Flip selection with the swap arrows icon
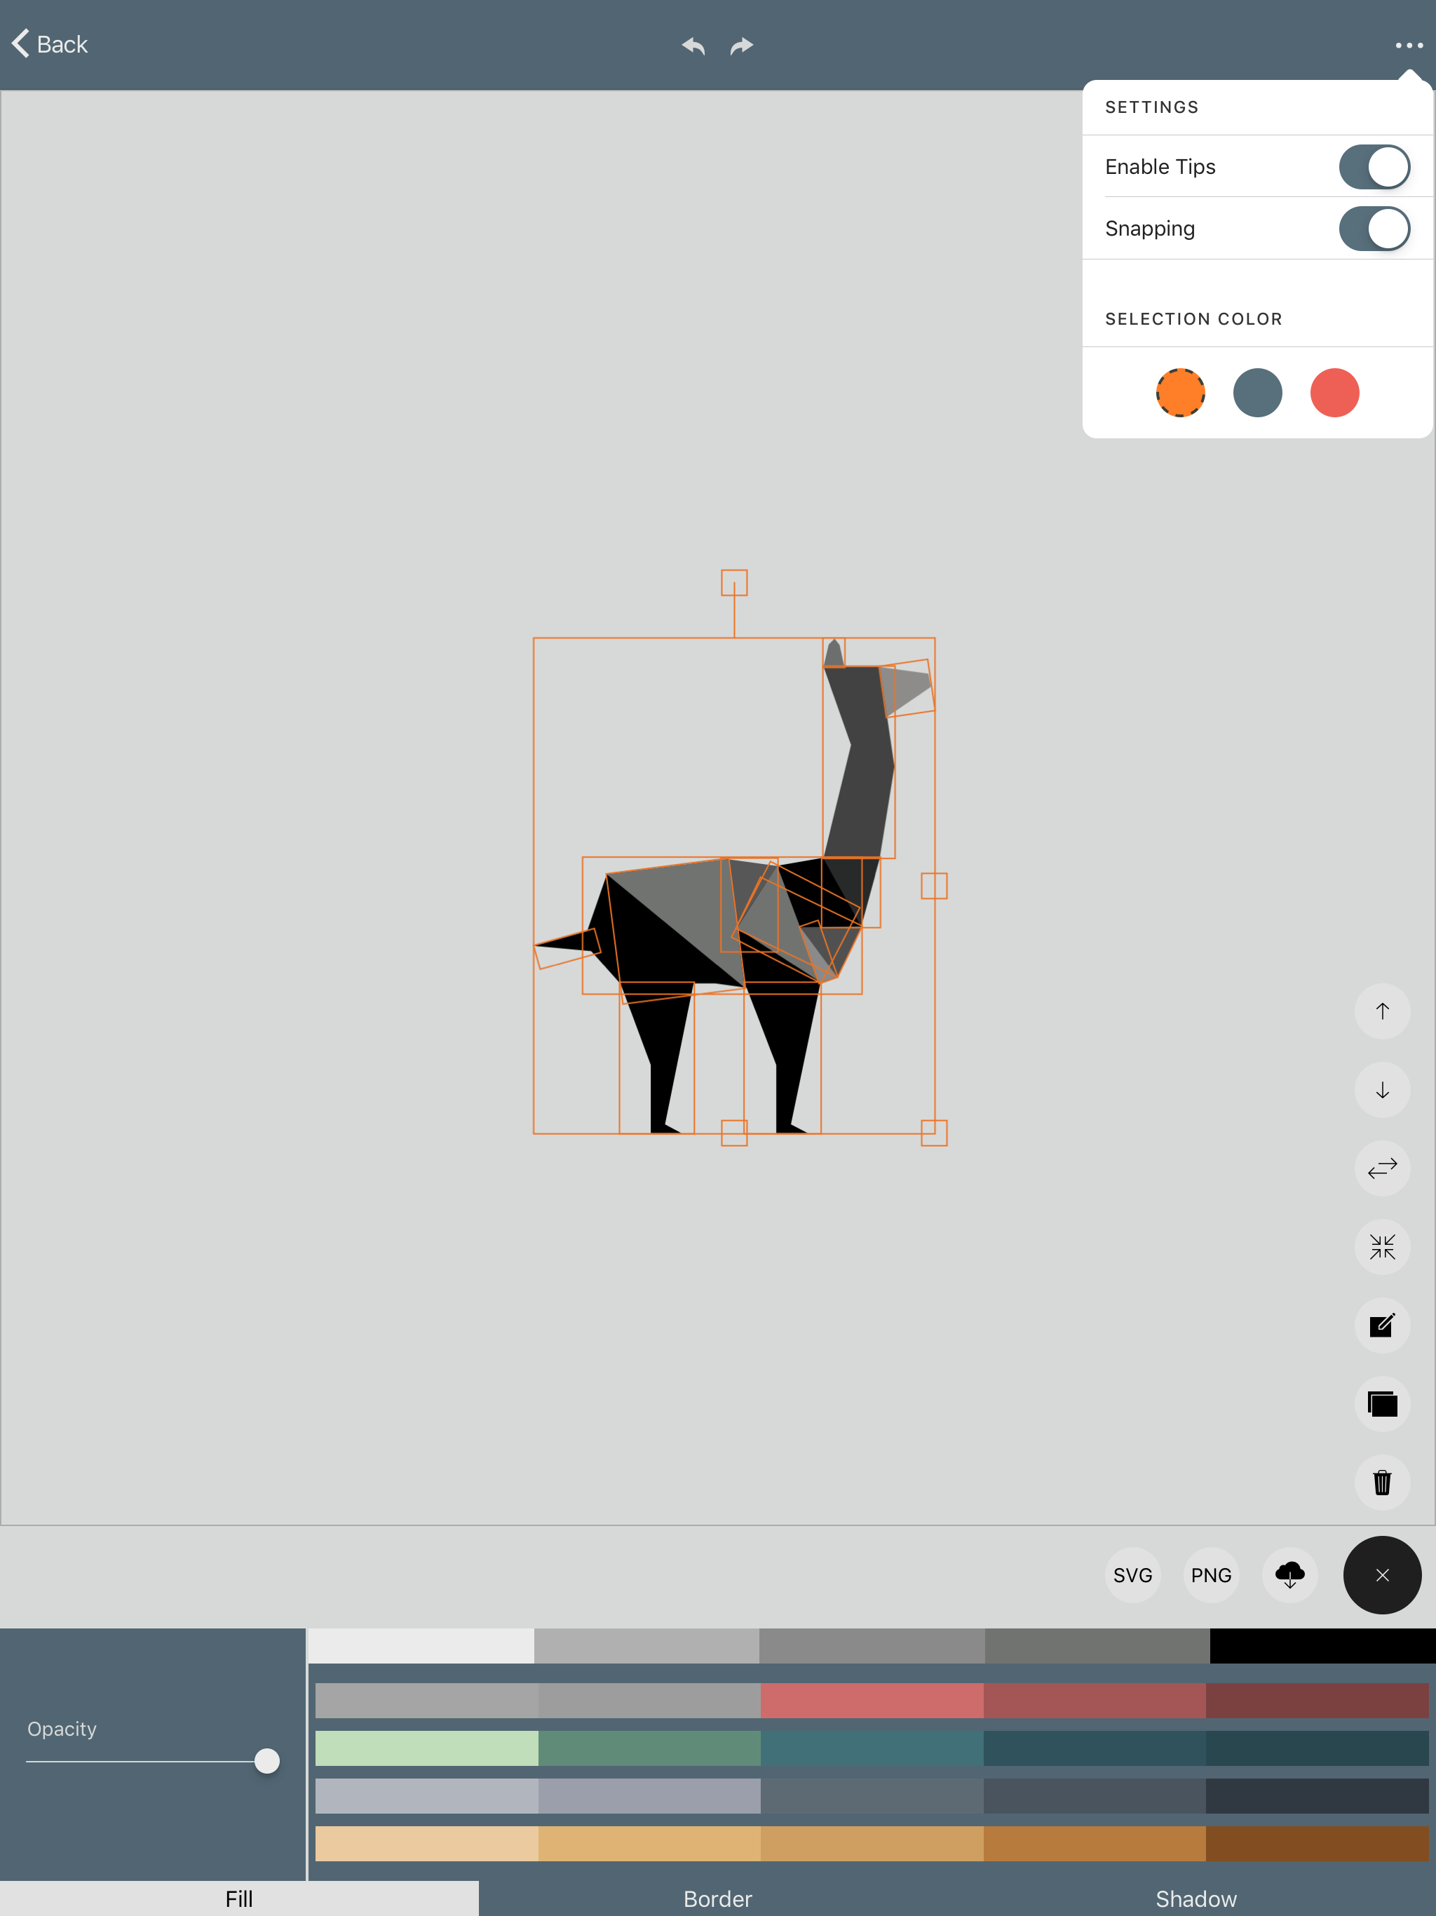This screenshot has height=1916, width=1436. click(x=1382, y=1168)
